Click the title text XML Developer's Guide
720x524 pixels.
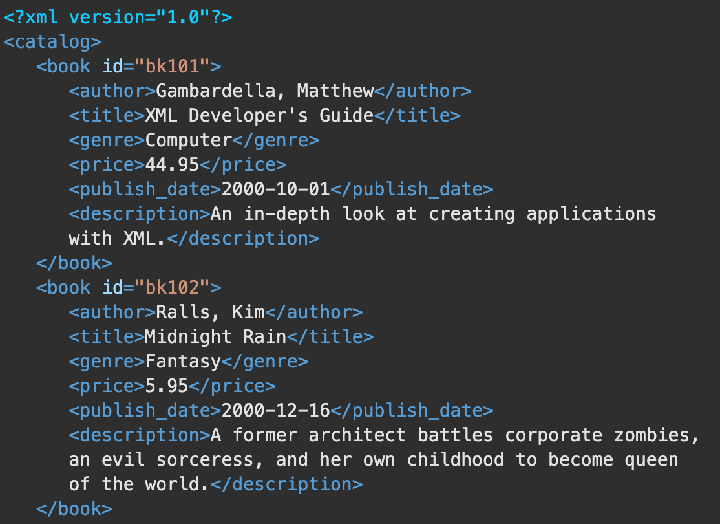[259, 116]
